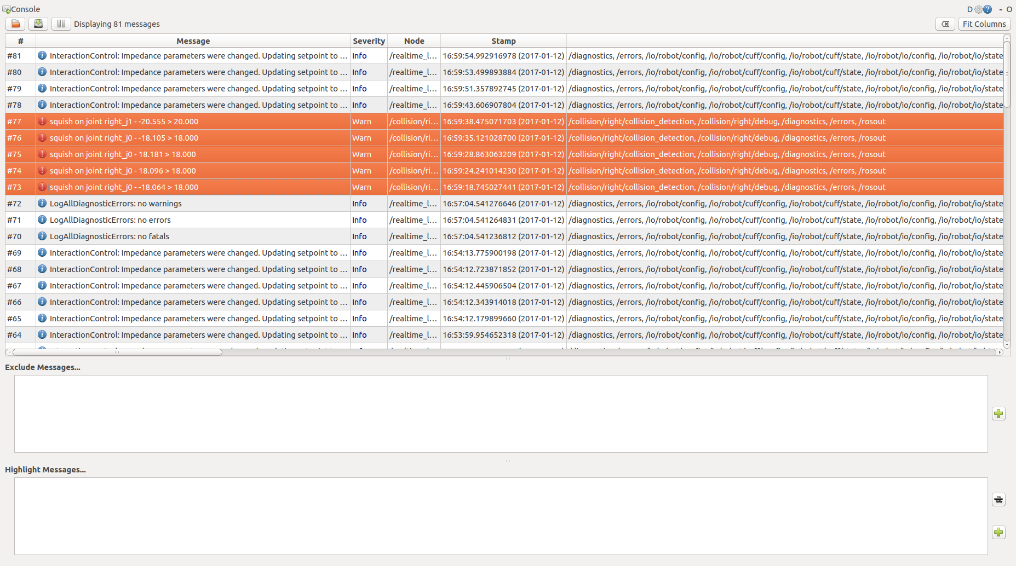This screenshot has width=1016, height=566.
Task: Sort by the # column header
Action: tap(20, 41)
